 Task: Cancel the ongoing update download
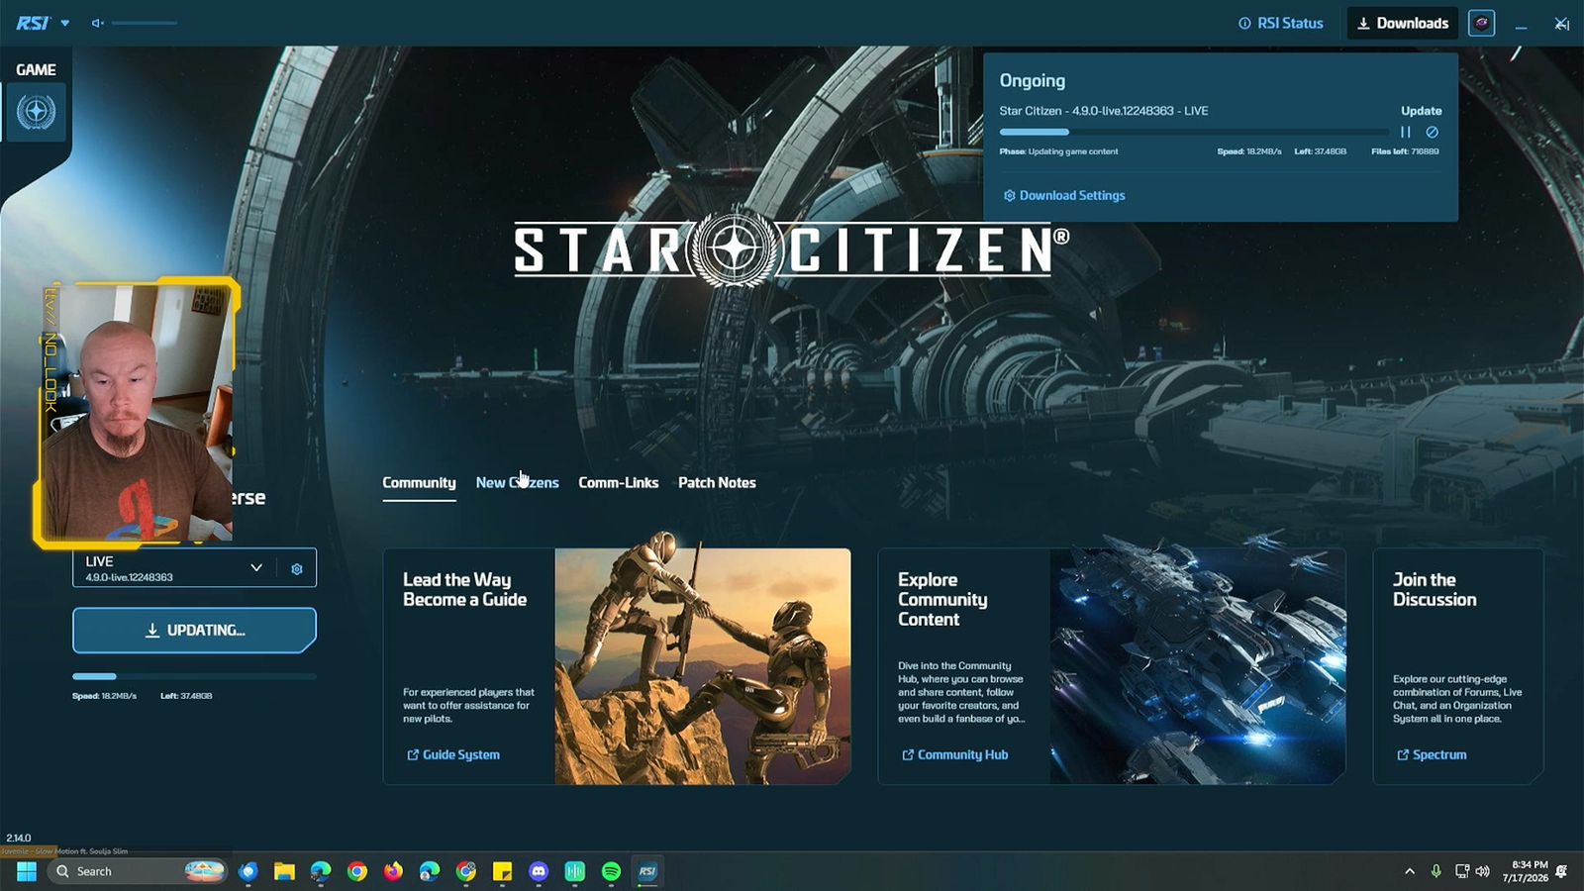[x=1432, y=132]
